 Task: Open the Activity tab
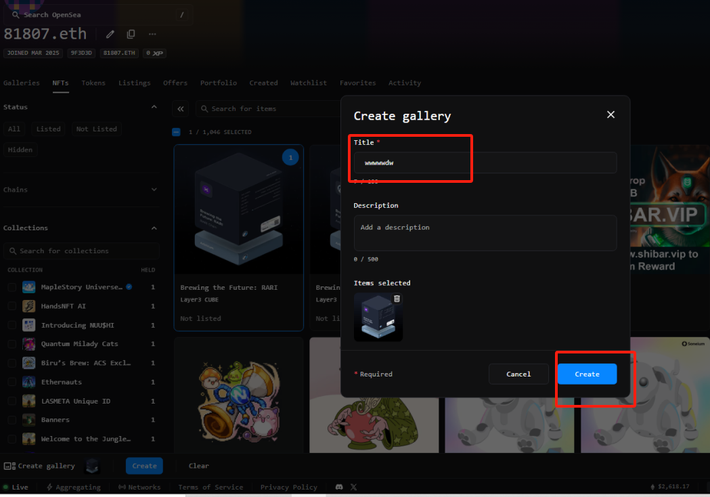[x=404, y=83]
